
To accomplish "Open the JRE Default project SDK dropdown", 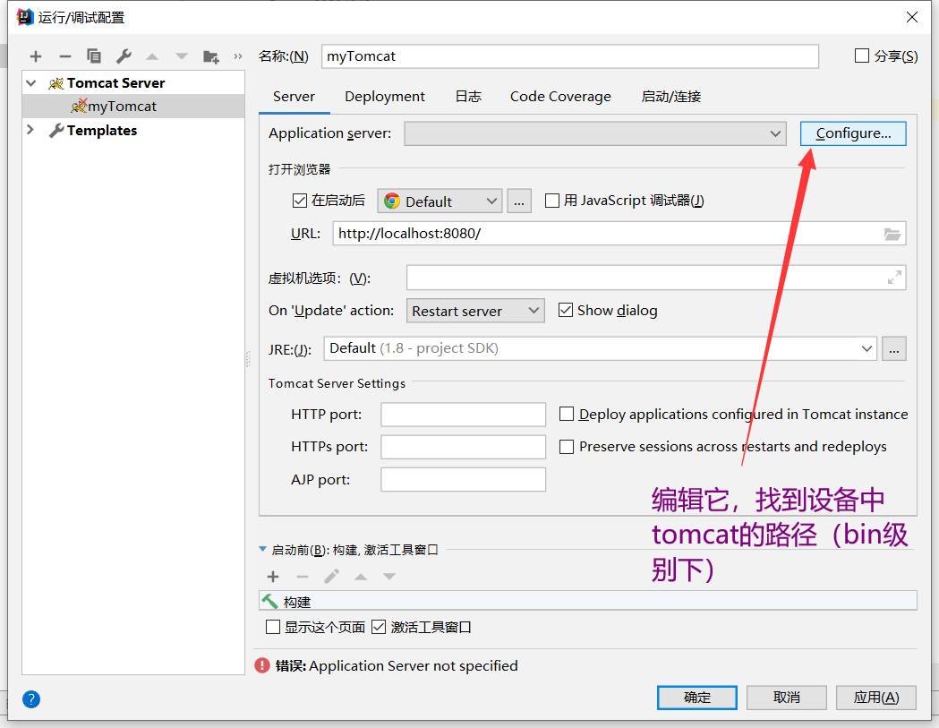I will pos(600,348).
